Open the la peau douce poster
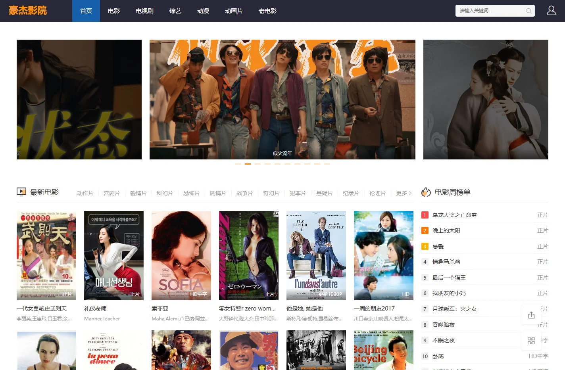This screenshot has height=370, width=565. pyautogui.click(x=114, y=350)
